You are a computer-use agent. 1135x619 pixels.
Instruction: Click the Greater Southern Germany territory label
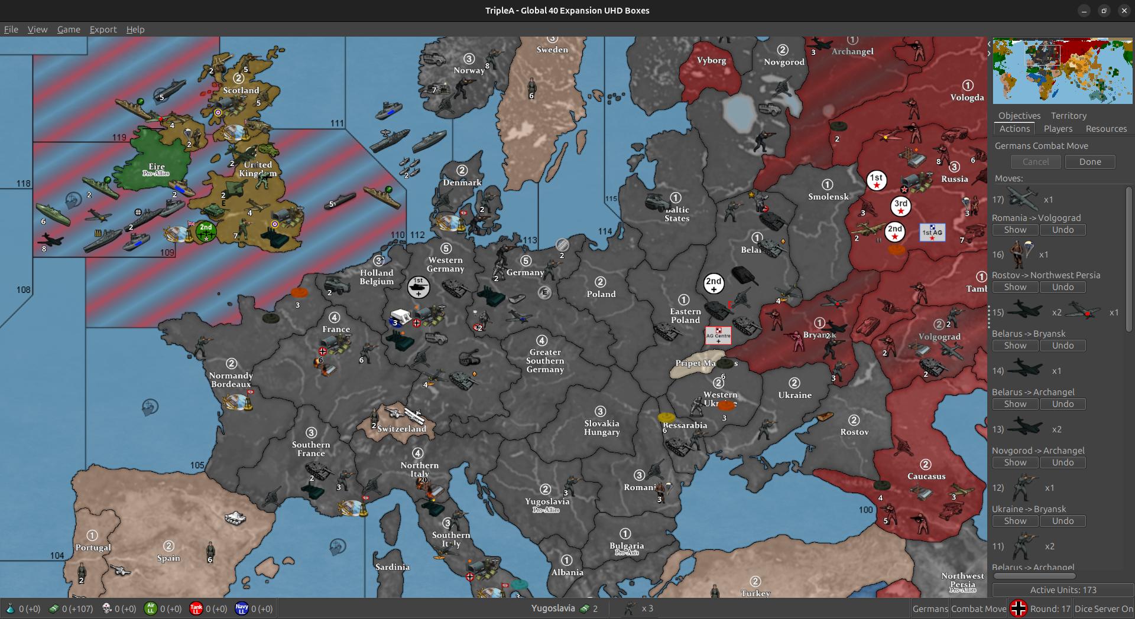tap(545, 360)
